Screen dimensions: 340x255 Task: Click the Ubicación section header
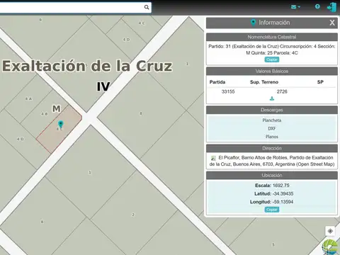click(272, 175)
